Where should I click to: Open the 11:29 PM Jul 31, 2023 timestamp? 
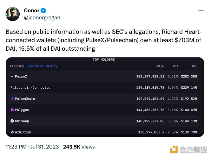tap(32, 147)
